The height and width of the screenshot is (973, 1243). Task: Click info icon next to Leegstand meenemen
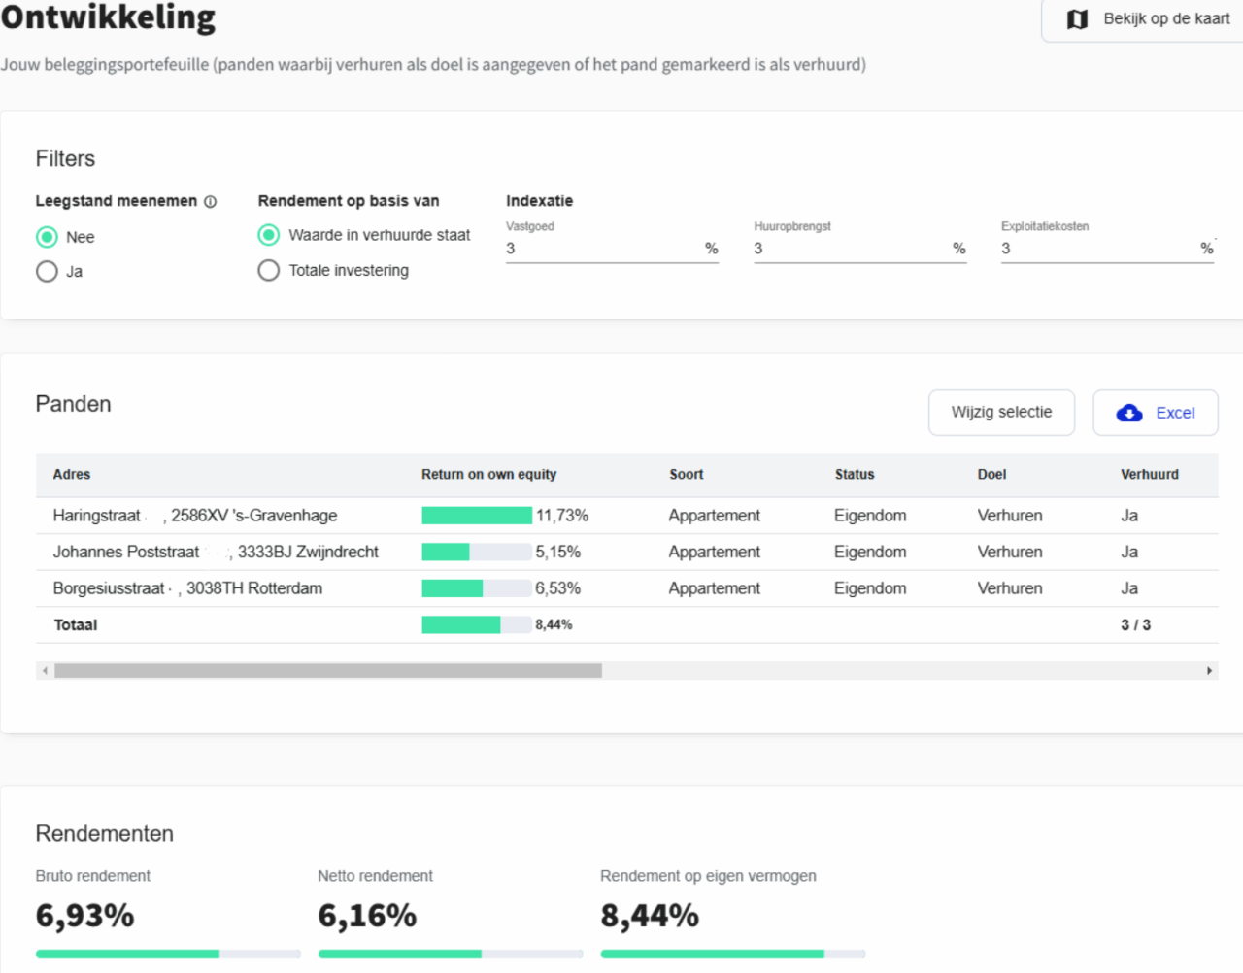(x=210, y=202)
